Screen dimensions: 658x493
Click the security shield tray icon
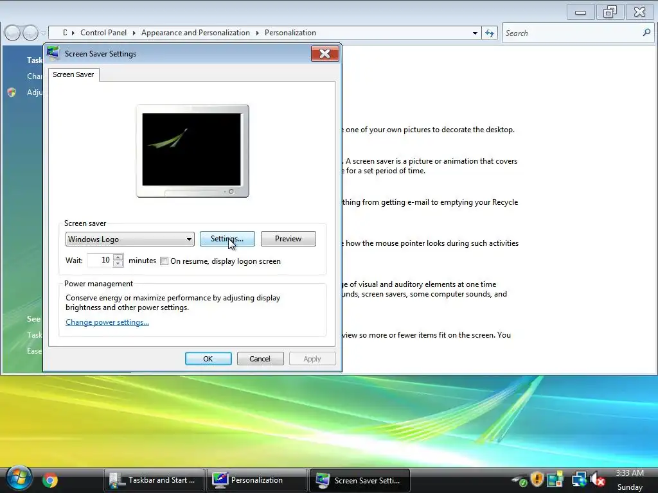537,479
